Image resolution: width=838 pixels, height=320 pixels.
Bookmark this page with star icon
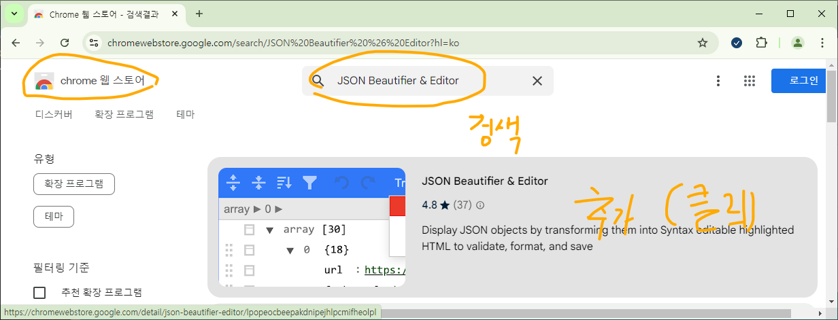(703, 43)
